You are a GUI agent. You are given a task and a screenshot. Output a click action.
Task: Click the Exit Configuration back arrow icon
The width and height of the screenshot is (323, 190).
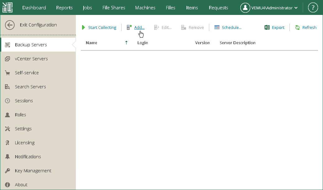click(10, 25)
